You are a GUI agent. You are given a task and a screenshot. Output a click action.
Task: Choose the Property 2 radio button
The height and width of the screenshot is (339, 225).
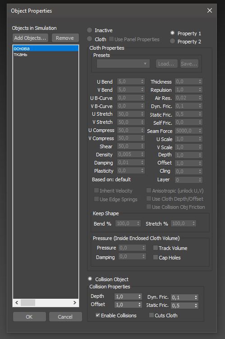click(x=172, y=41)
